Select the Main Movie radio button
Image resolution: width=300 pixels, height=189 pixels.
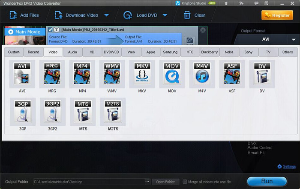point(11,32)
